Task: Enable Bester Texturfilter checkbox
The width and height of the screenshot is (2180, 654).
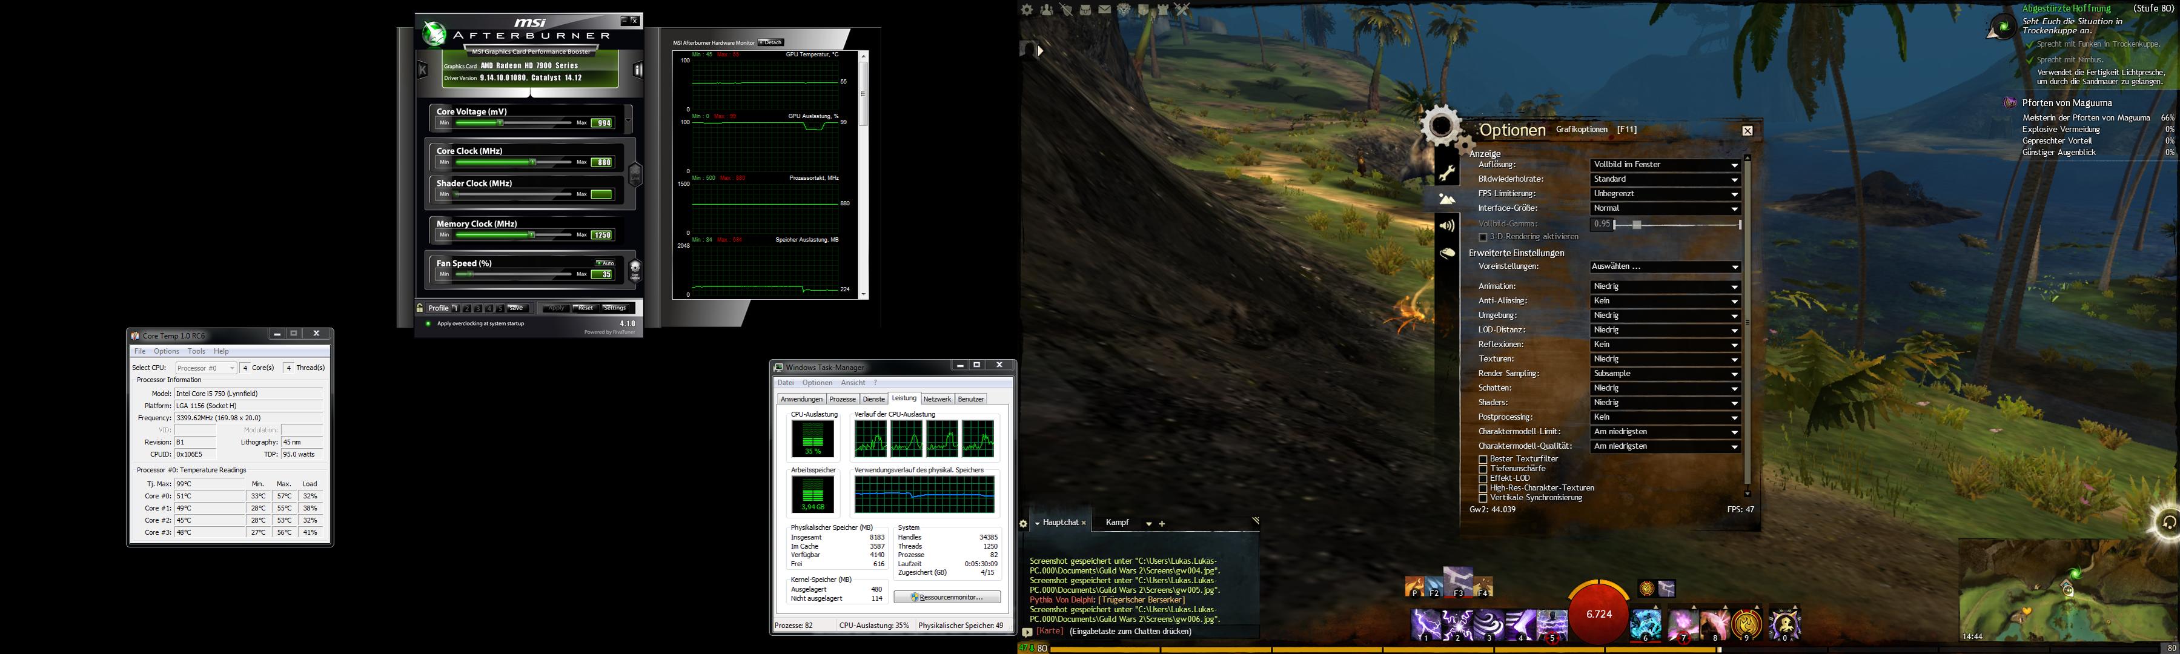Action: point(1483,460)
